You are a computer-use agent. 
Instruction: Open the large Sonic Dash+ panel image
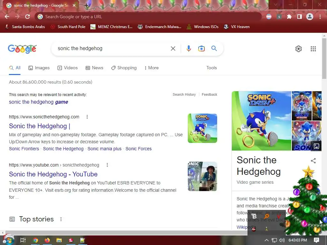[x=261, y=121]
